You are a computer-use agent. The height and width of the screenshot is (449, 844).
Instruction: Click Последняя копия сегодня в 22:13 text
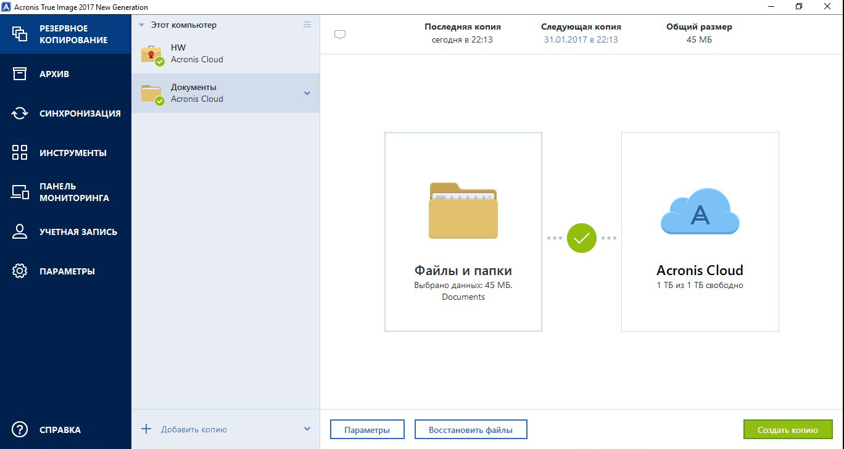462,33
